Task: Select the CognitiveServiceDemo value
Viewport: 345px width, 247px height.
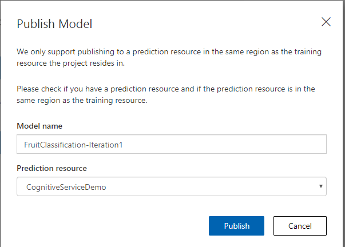Action: pos(66,187)
